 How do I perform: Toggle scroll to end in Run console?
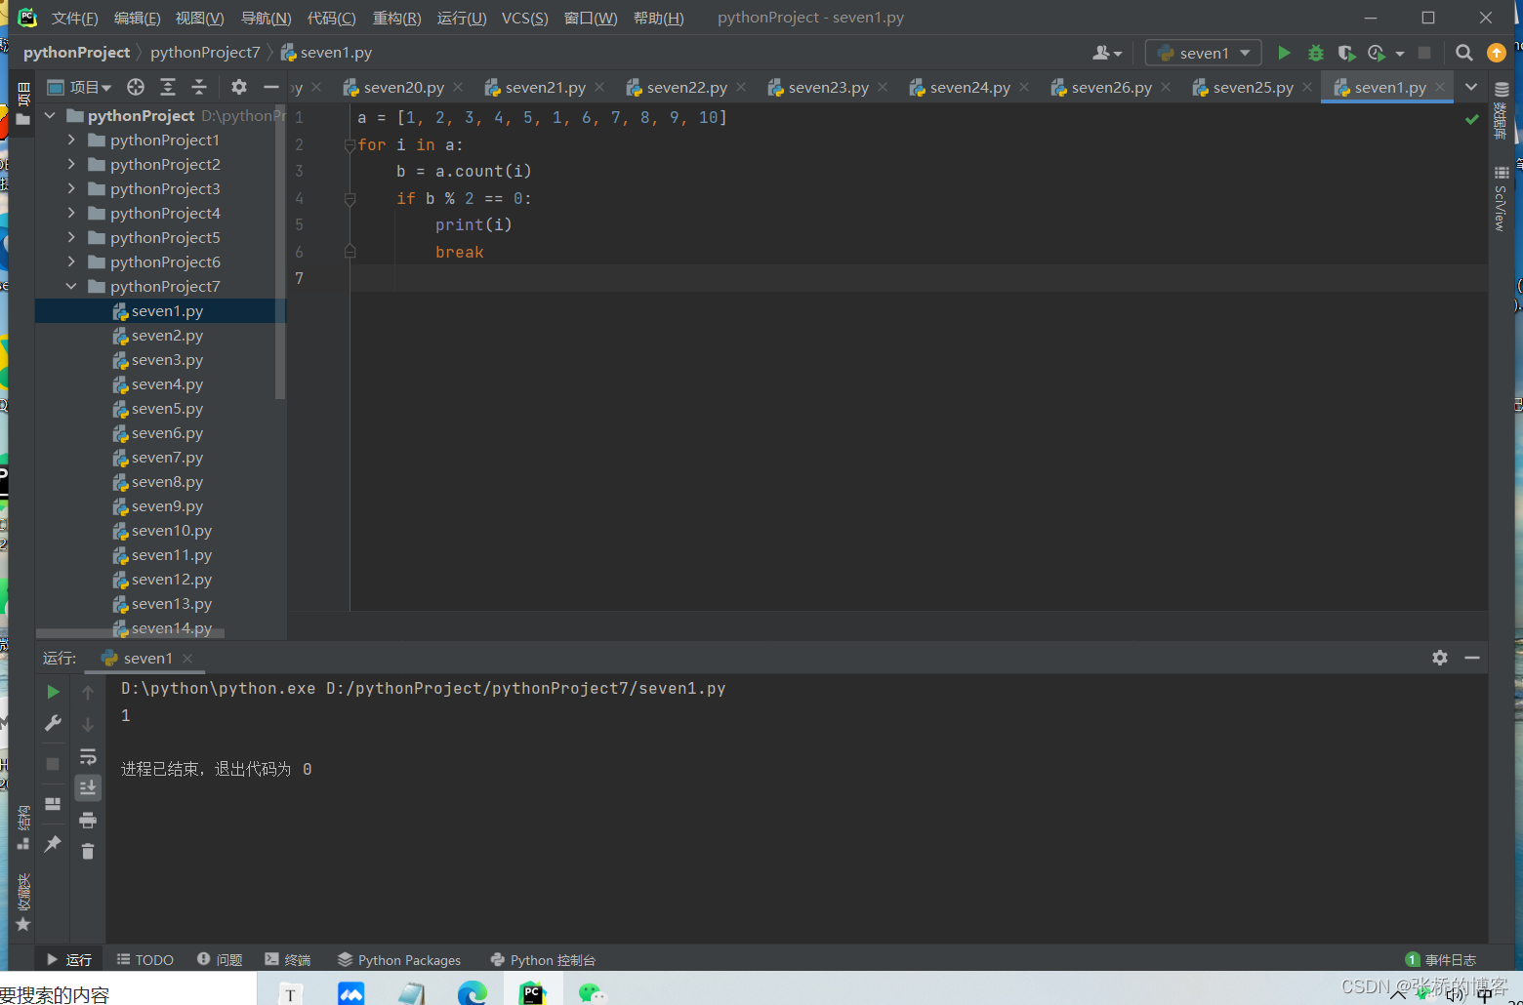(x=88, y=787)
